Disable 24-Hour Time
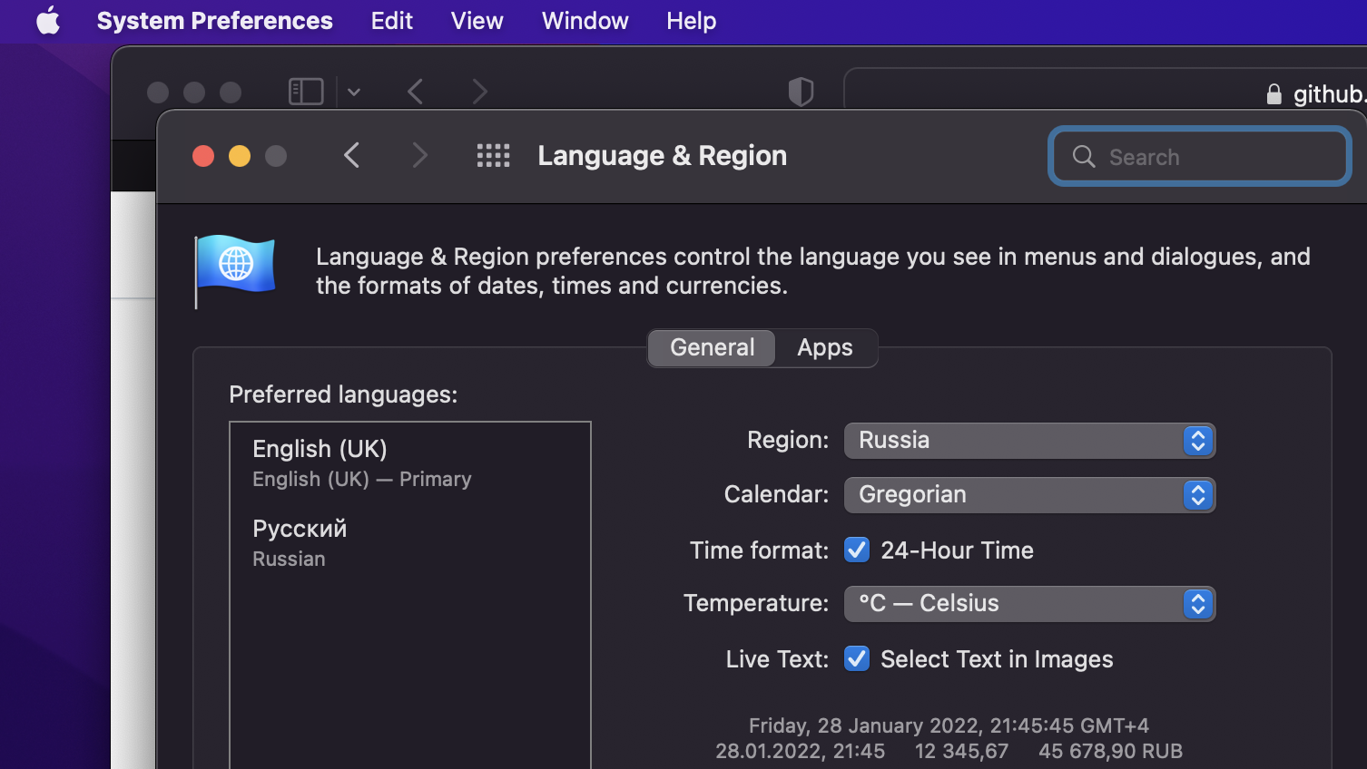1367x769 pixels. tap(856, 550)
